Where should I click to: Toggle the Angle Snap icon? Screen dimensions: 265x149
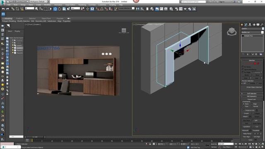point(102,9)
